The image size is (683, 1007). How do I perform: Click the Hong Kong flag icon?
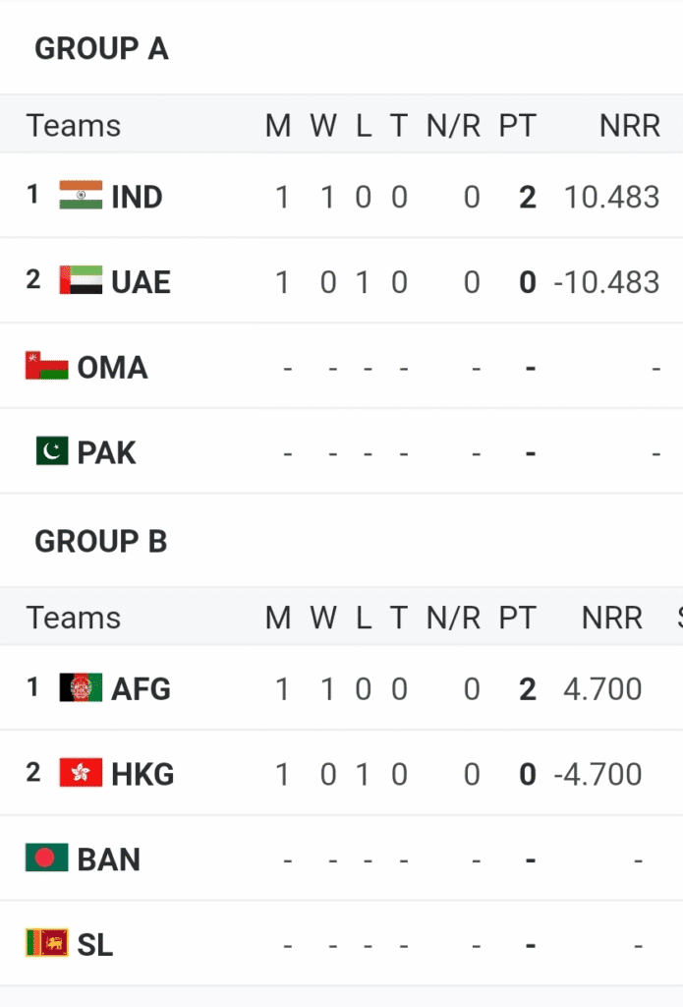[x=81, y=773]
